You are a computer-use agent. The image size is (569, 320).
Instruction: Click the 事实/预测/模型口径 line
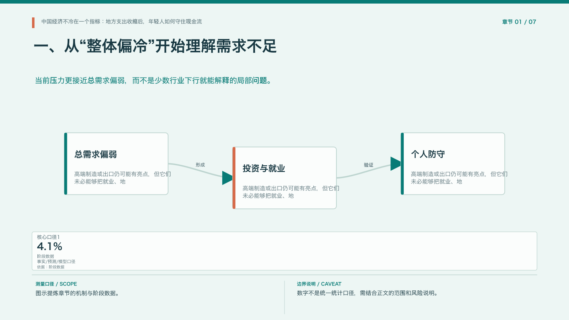pyautogui.click(x=56, y=262)
